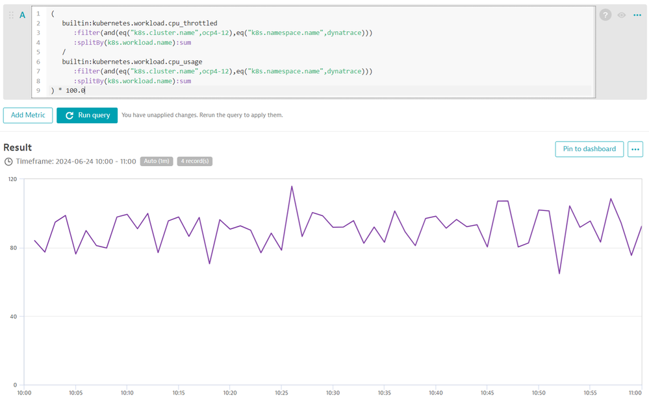Click the 40 y-axis label
Image resolution: width=649 pixels, height=399 pixels.
pos(14,317)
